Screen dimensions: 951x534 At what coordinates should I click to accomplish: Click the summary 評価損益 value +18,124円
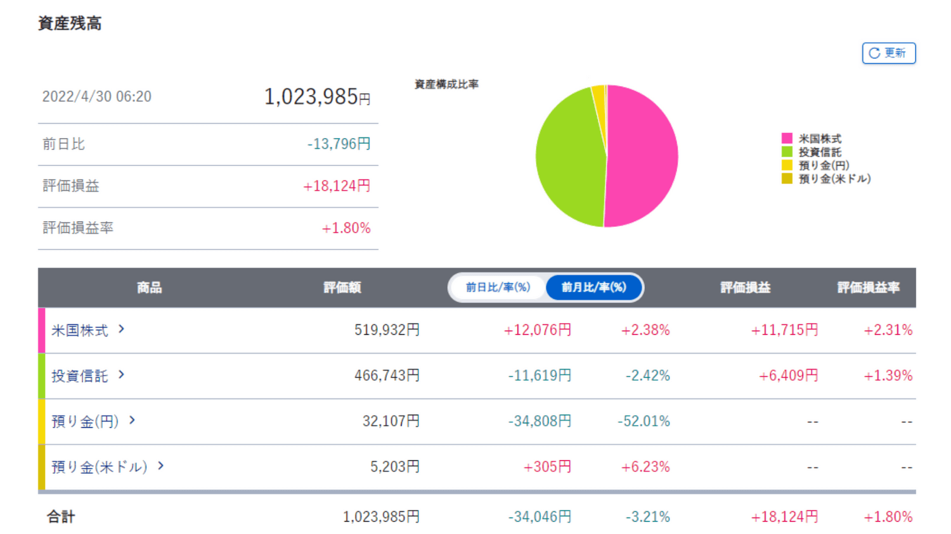tap(337, 186)
